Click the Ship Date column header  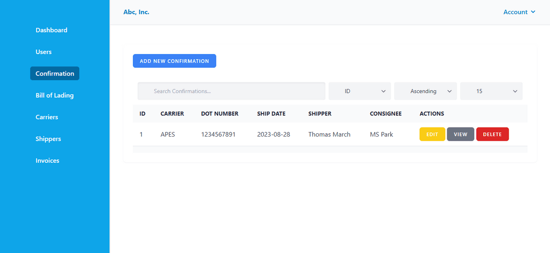pyautogui.click(x=271, y=114)
